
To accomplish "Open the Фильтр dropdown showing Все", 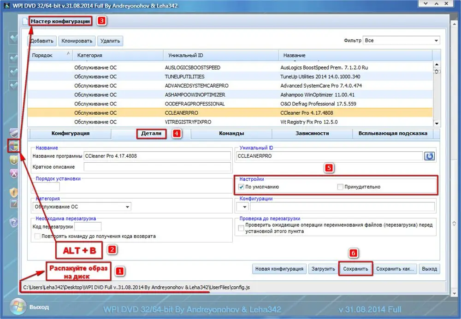I will 435,40.
